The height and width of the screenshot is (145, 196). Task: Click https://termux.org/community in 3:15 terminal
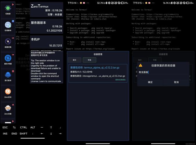click(163, 14)
